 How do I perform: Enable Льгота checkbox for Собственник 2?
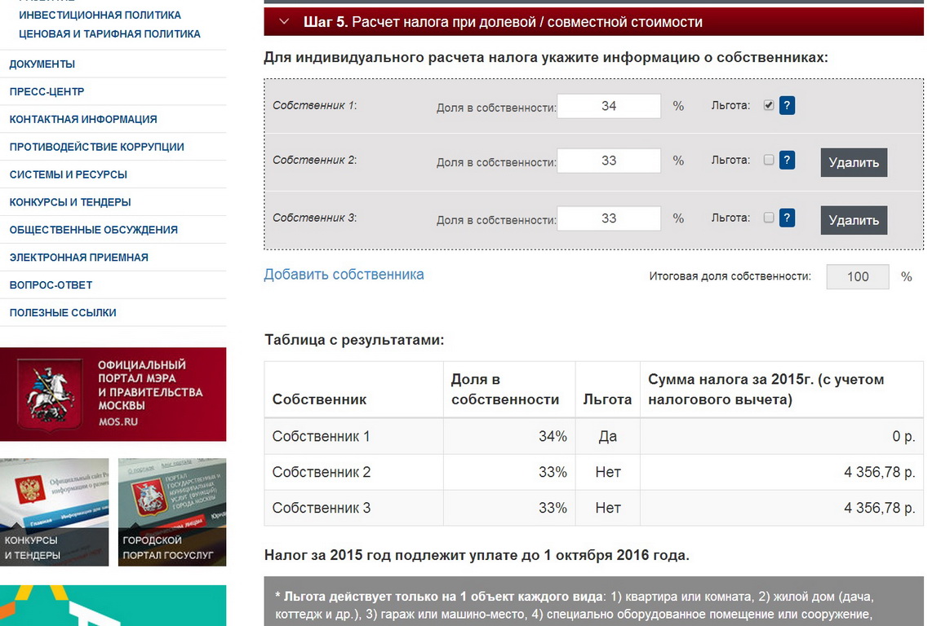[x=768, y=161]
